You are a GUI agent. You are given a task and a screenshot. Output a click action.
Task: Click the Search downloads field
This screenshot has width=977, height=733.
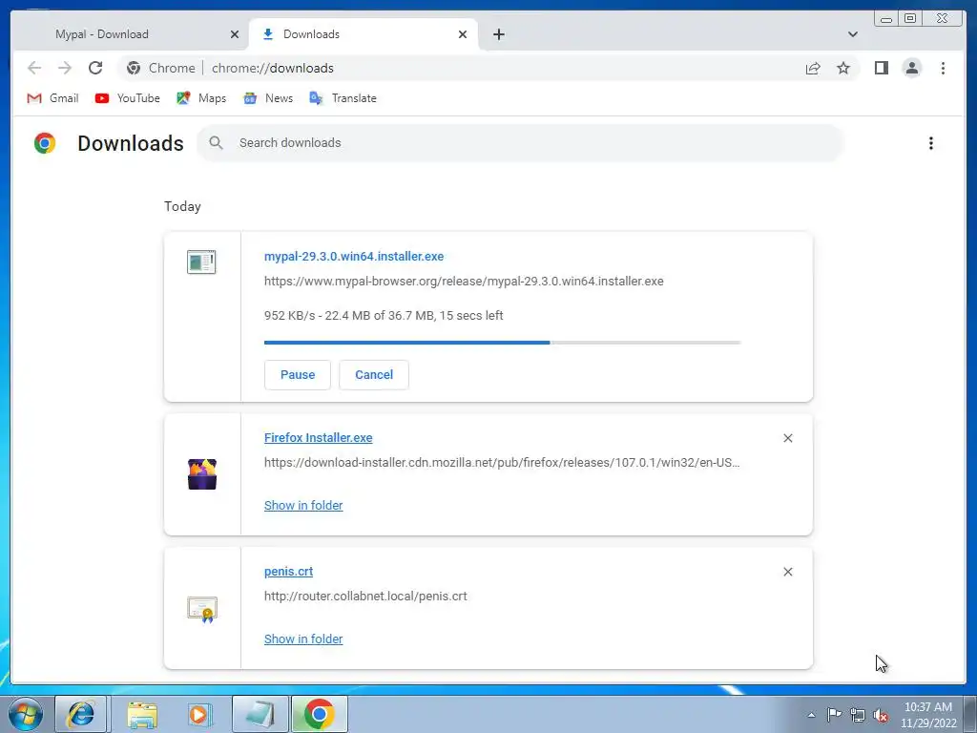point(520,143)
